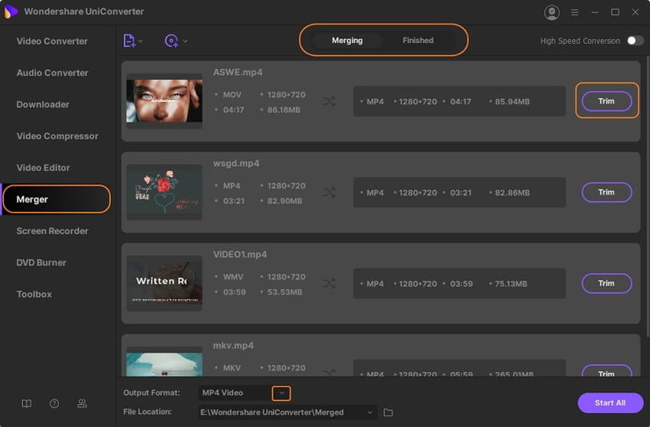The image size is (650, 427).
Task: Click Start All button
Action: (610, 403)
